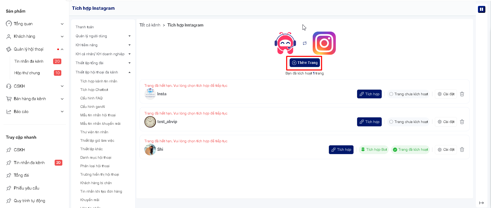Click pin icon beside Phiếu yêu cầu
This screenshot has height=208, width=491.
point(9,188)
